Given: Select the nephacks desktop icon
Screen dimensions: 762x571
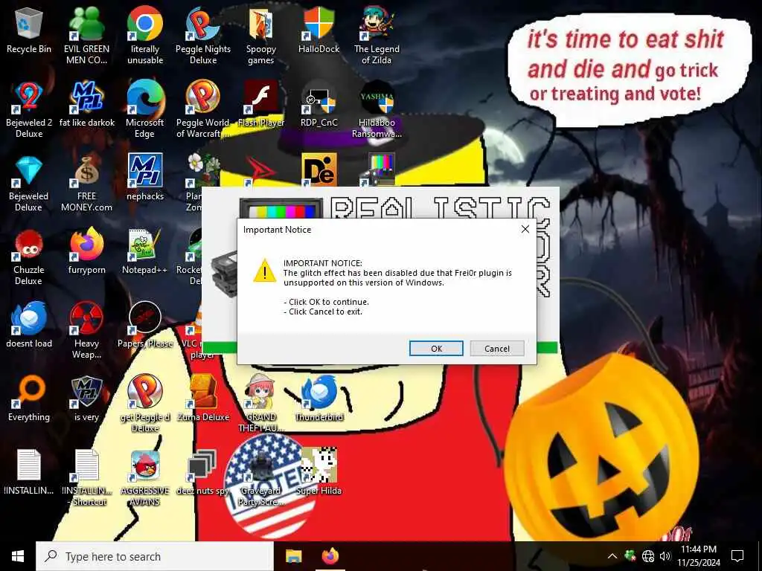Looking at the screenshot, I should tap(145, 178).
